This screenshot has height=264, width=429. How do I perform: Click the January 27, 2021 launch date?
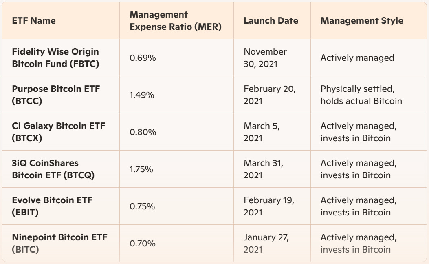point(266,243)
